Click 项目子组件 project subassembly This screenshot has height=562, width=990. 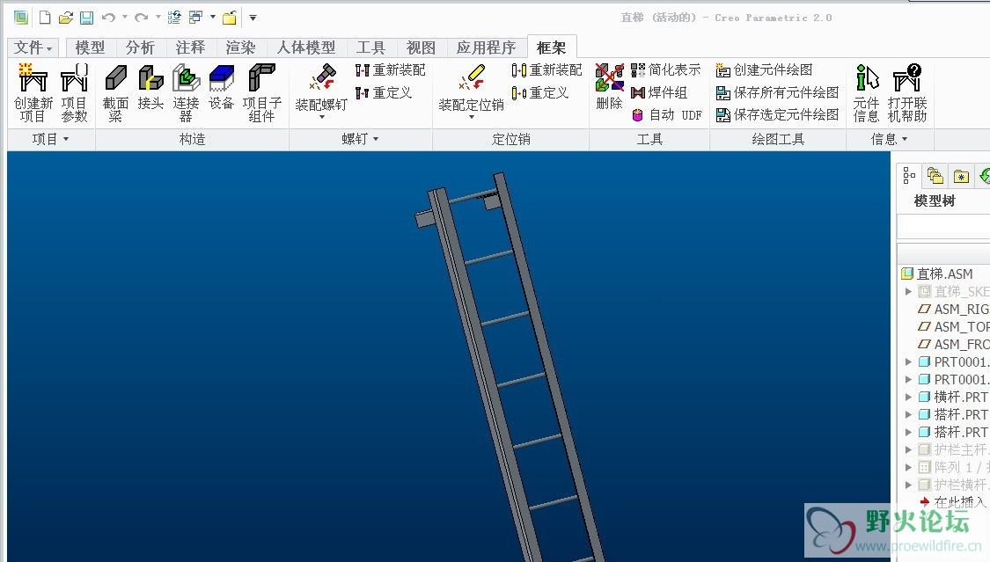[x=261, y=93]
